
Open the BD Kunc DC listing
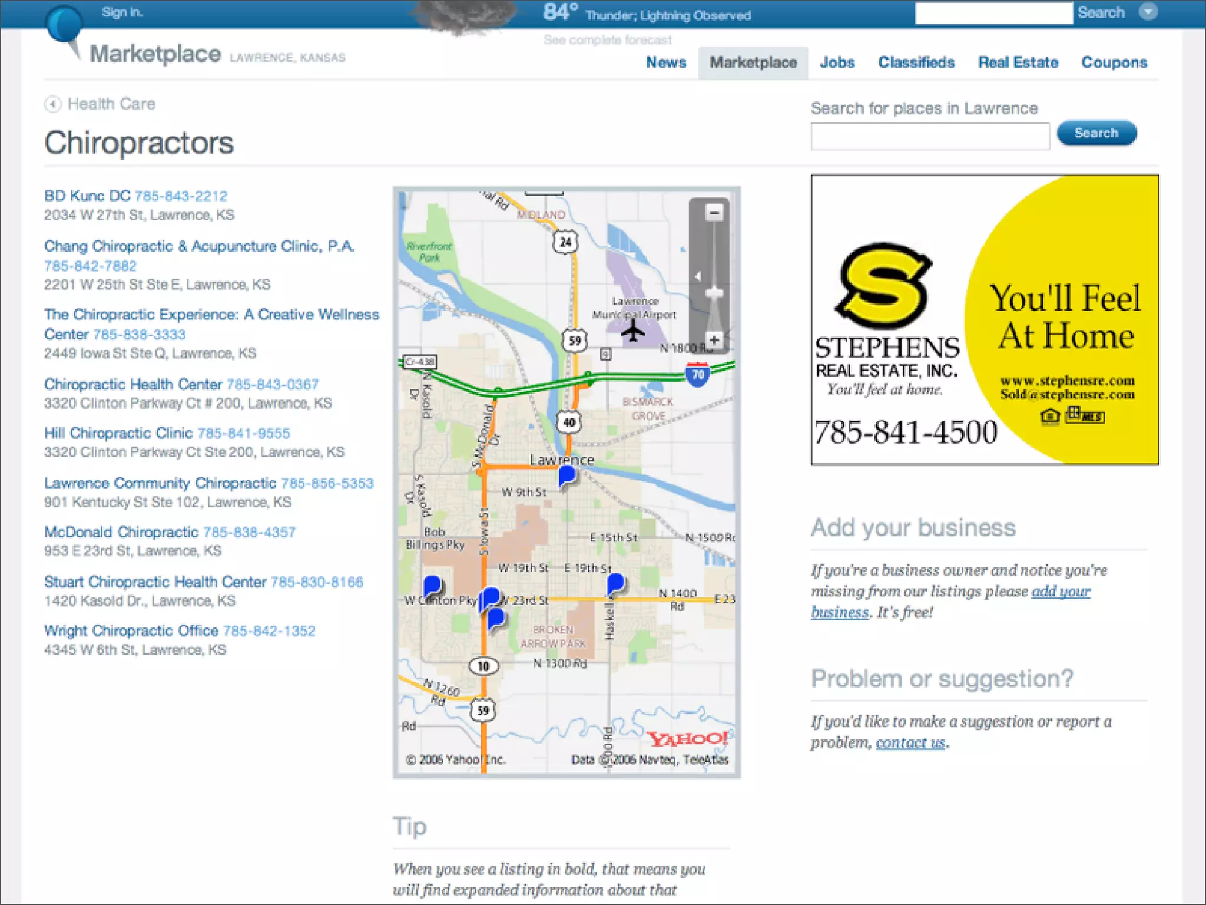coord(87,196)
